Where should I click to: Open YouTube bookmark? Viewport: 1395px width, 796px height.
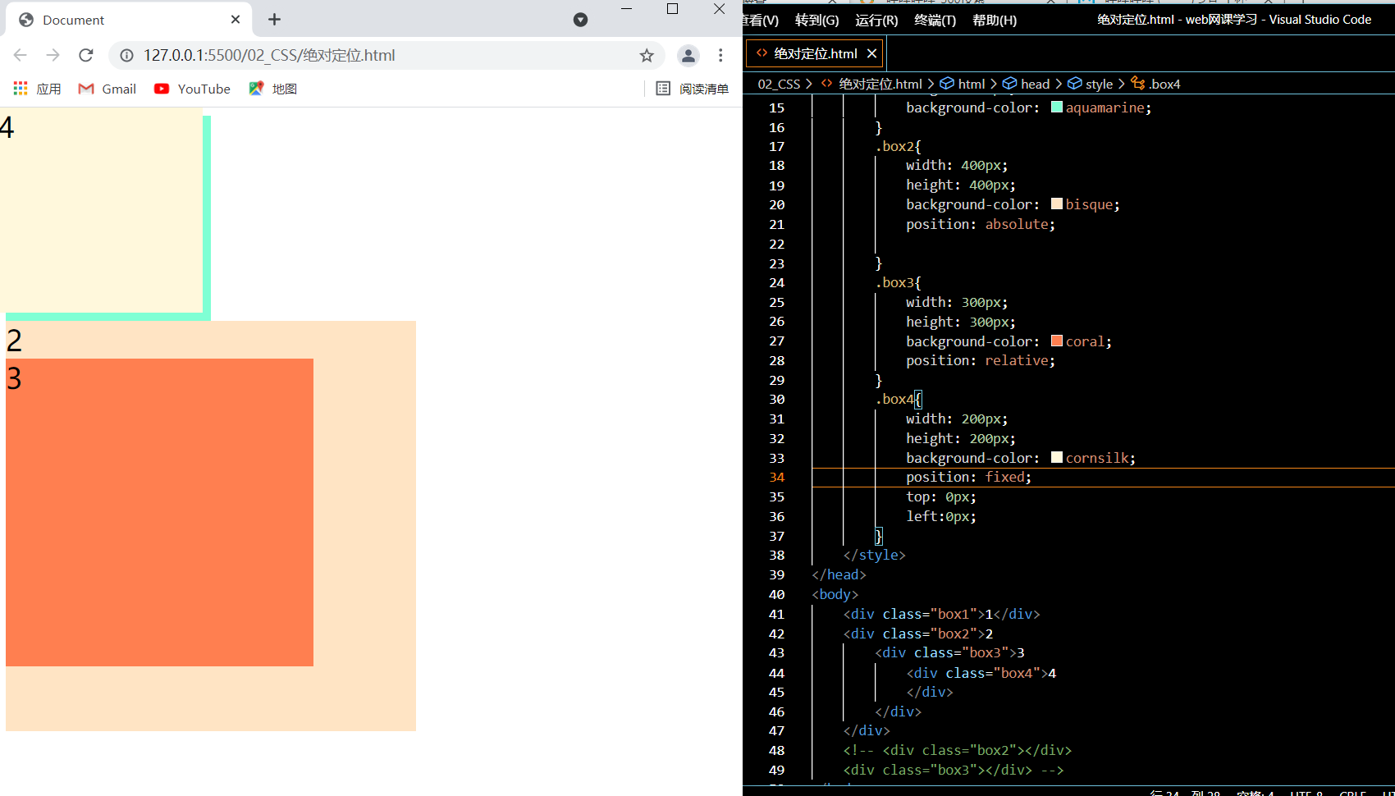tap(193, 89)
